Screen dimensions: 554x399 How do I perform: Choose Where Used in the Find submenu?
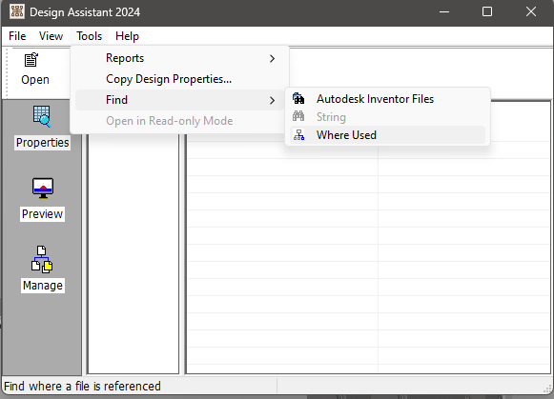387,135
